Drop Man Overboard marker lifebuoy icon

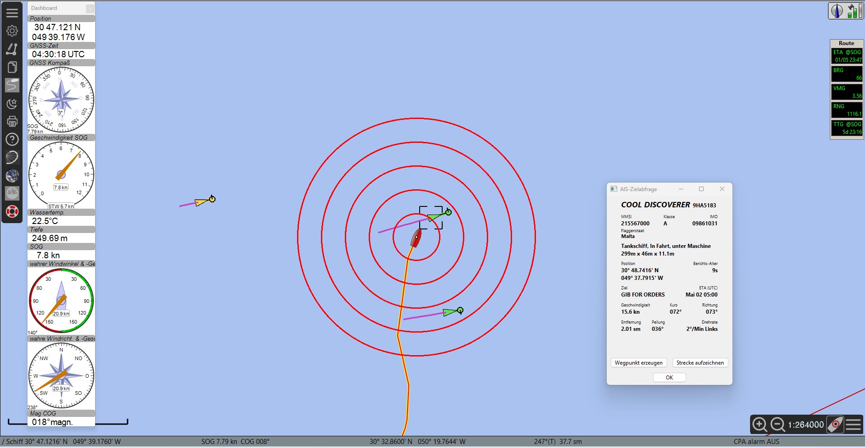(12, 211)
